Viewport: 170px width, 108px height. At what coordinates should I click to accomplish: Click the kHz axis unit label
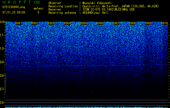pos(2,22)
